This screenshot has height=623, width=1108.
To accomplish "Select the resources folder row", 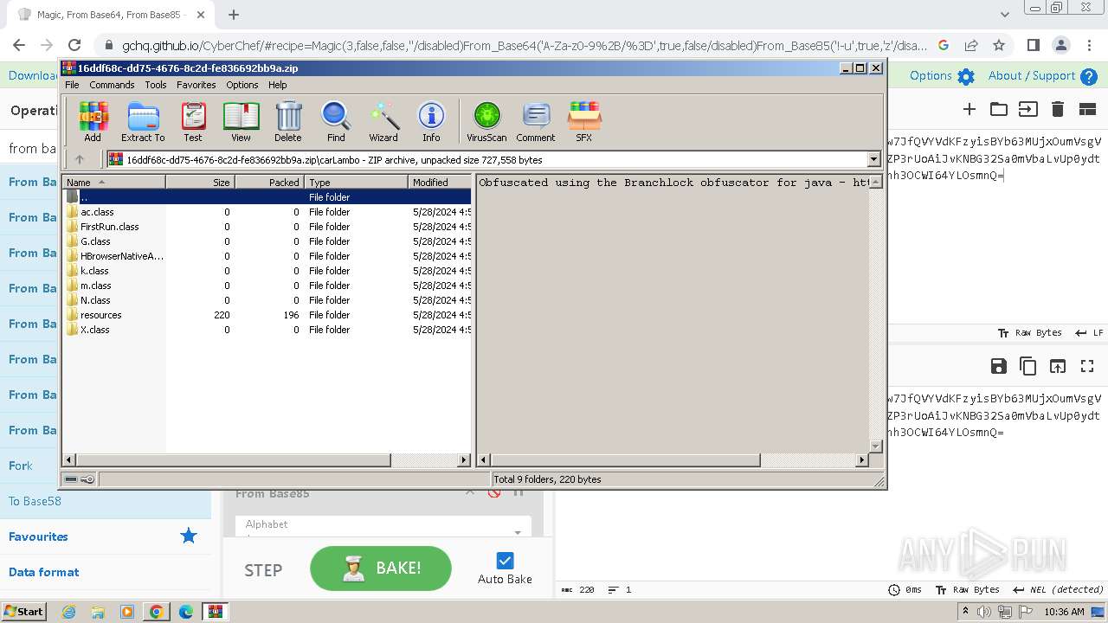I will tap(267, 315).
